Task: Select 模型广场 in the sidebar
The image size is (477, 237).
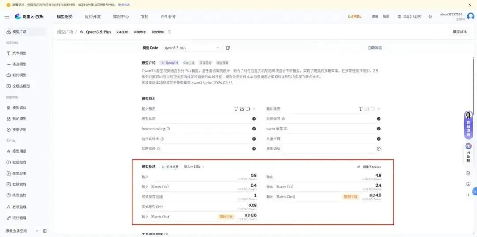Action: 26,32
